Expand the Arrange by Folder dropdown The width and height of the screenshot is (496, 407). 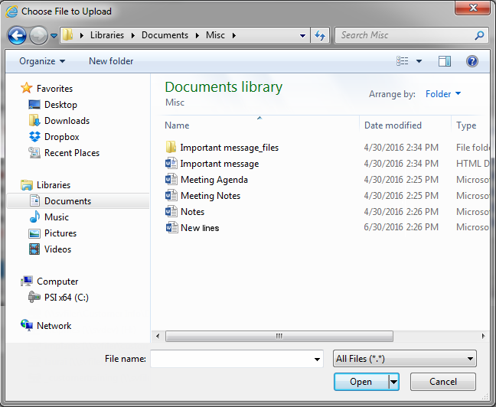(x=443, y=94)
